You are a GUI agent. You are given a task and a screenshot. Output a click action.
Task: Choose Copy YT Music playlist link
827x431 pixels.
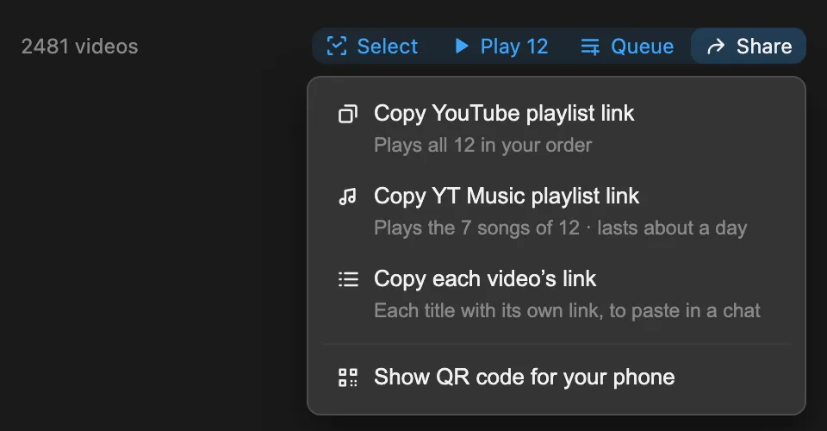tap(556, 211)
